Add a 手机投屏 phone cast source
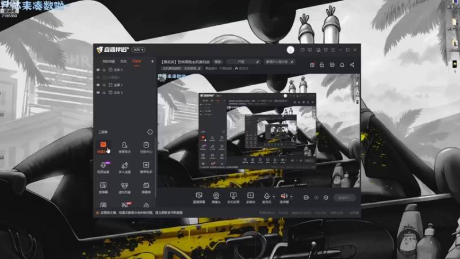 click(x=233, y=197)
